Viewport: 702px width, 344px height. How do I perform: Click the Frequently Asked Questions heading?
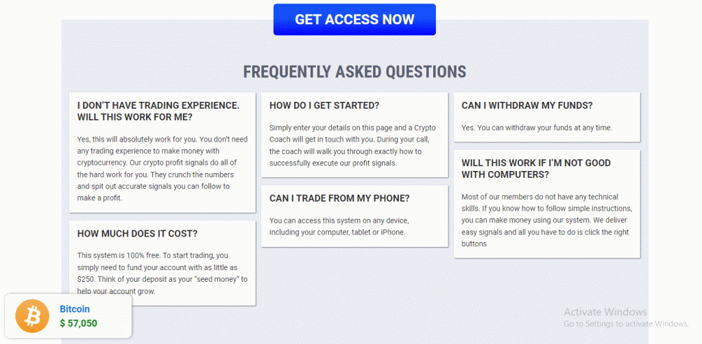[354, 72]
